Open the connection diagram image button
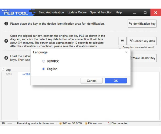 123,41
